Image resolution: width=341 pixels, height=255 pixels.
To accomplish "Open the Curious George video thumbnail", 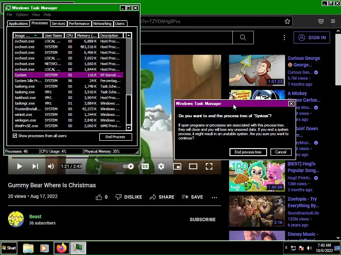I will (257, 70).
